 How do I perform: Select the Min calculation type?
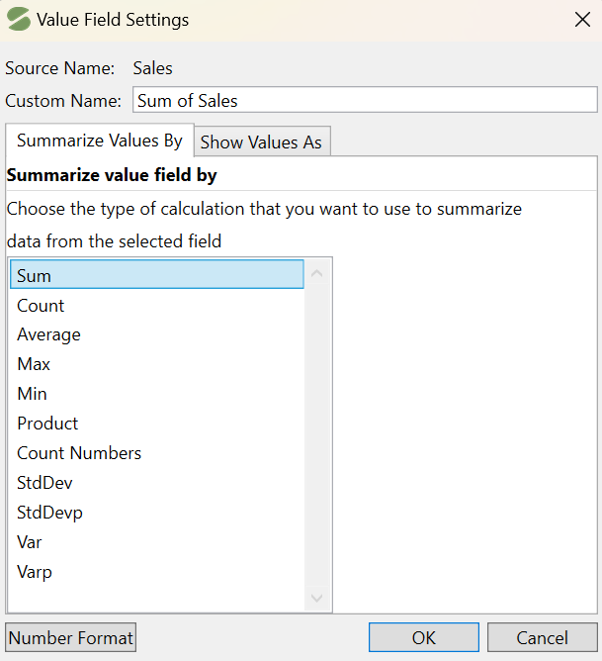(32, 394)
